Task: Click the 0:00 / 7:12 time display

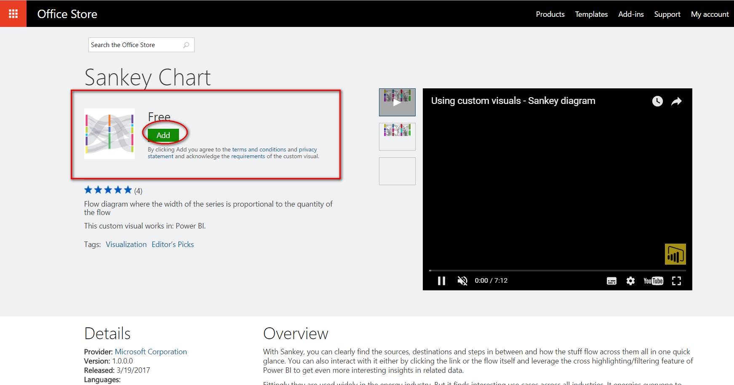Action: tap(491, 281)
